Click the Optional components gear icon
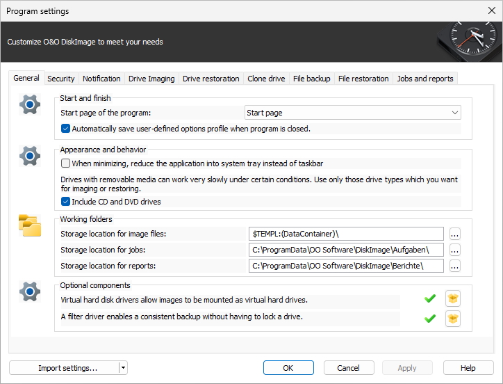 pyautogui.click(x=30, y=291)
